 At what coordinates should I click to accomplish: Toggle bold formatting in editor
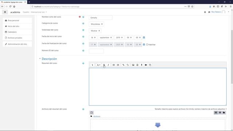click(x=104, y=65)
